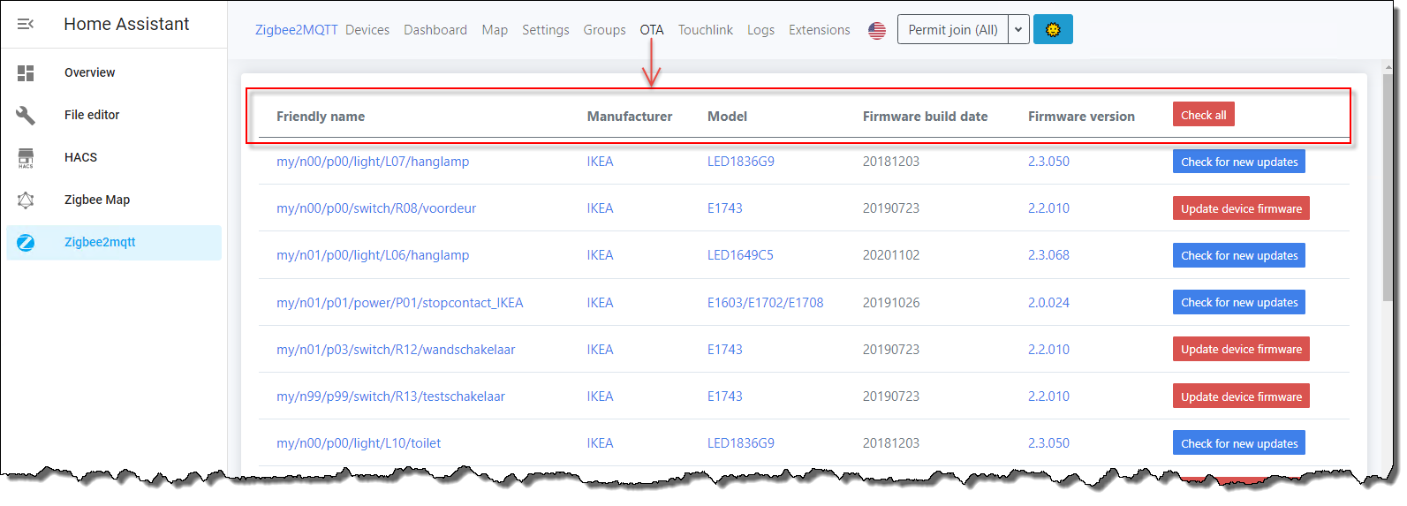
Task: Open the Extensions tab
Action: [x=820, y=30]
